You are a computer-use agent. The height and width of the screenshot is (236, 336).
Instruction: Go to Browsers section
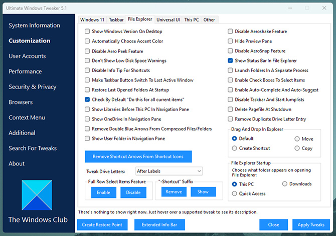pos(21,102)
